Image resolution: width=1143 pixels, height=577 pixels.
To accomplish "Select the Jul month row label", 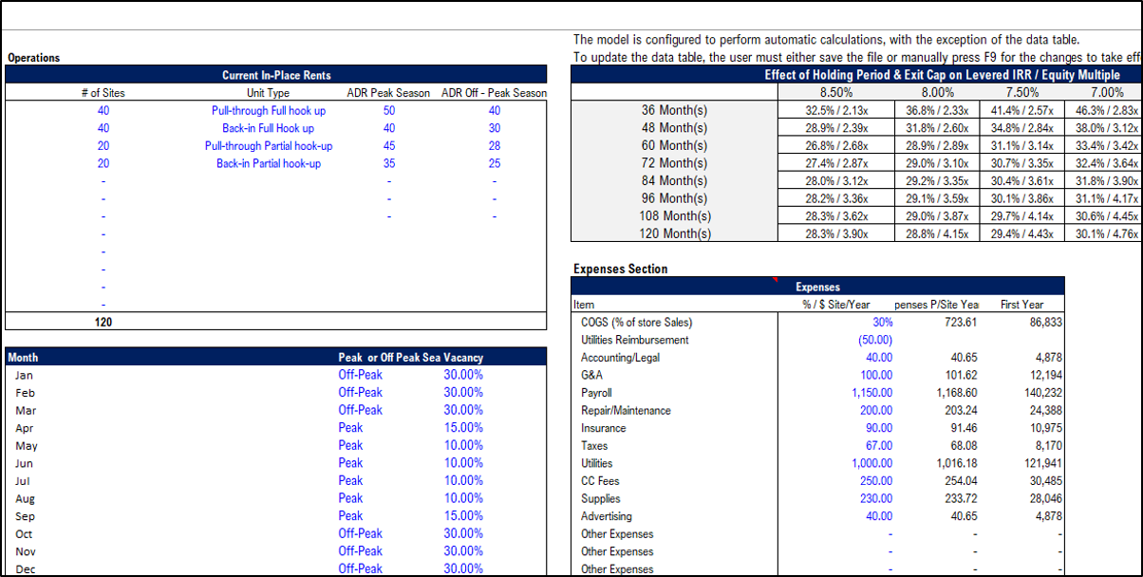I will coord(23,481).
